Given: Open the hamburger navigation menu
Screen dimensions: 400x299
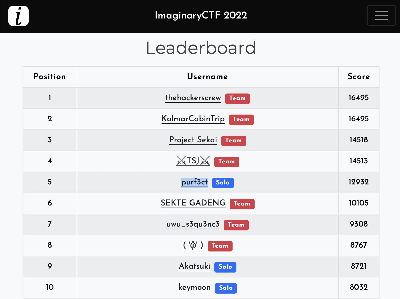Looking at the screenshot, I should 381,15.
